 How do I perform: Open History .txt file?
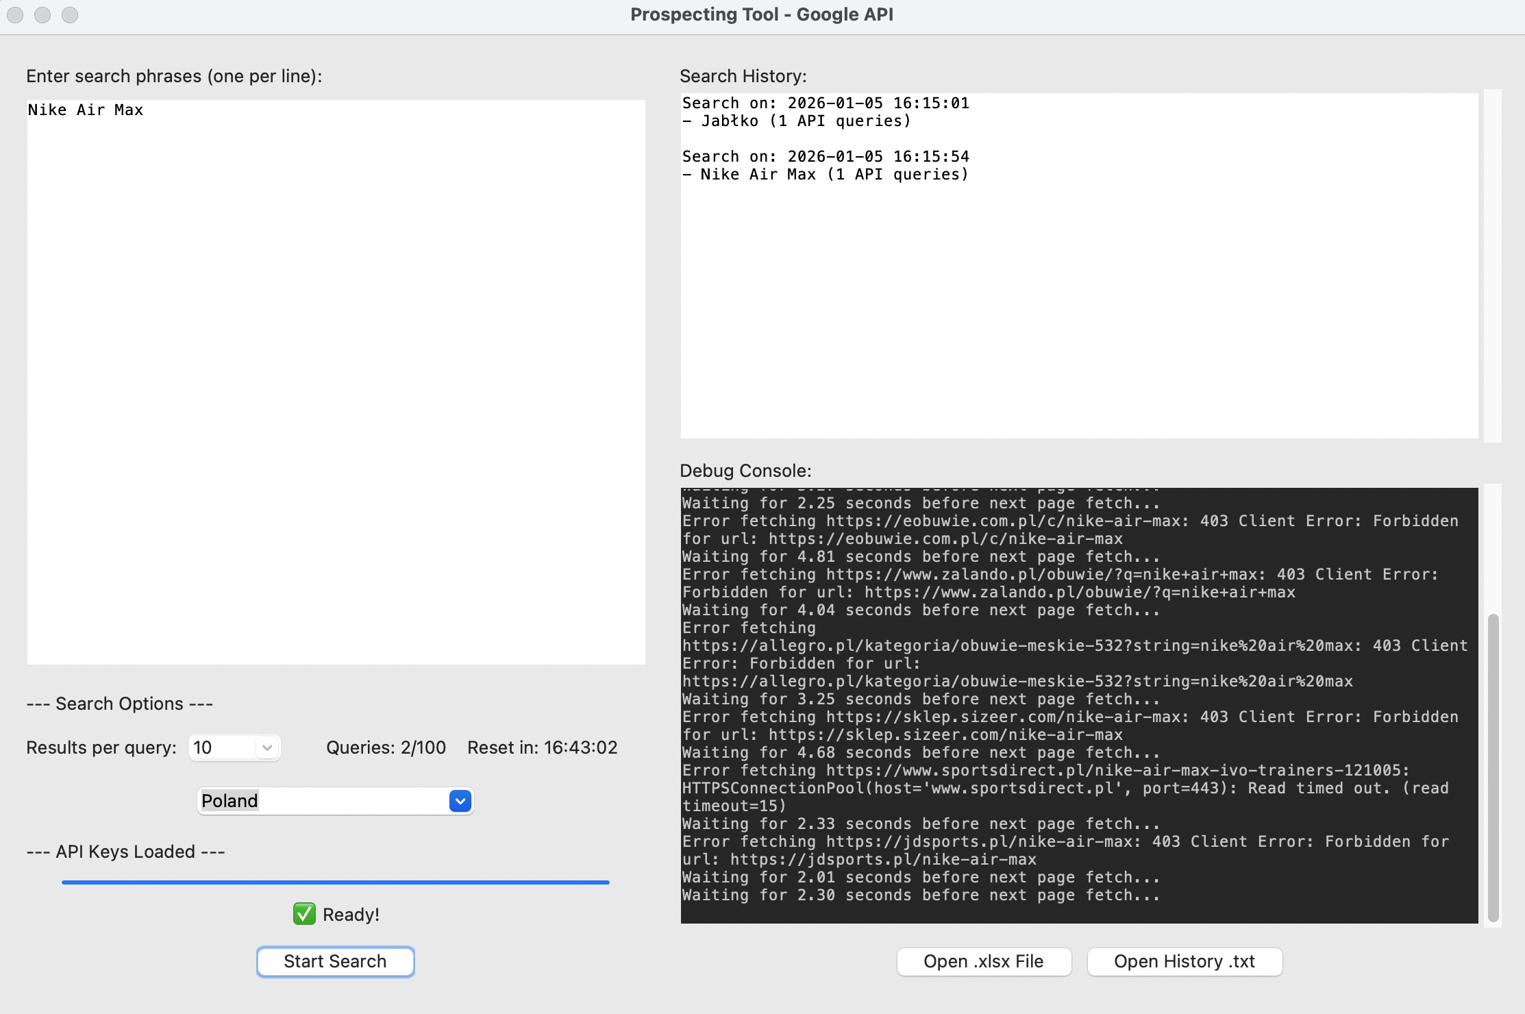[1184, 961]
